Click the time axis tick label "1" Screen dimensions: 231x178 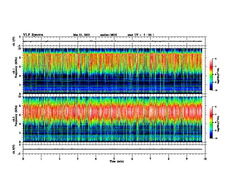tap(41, 159)
